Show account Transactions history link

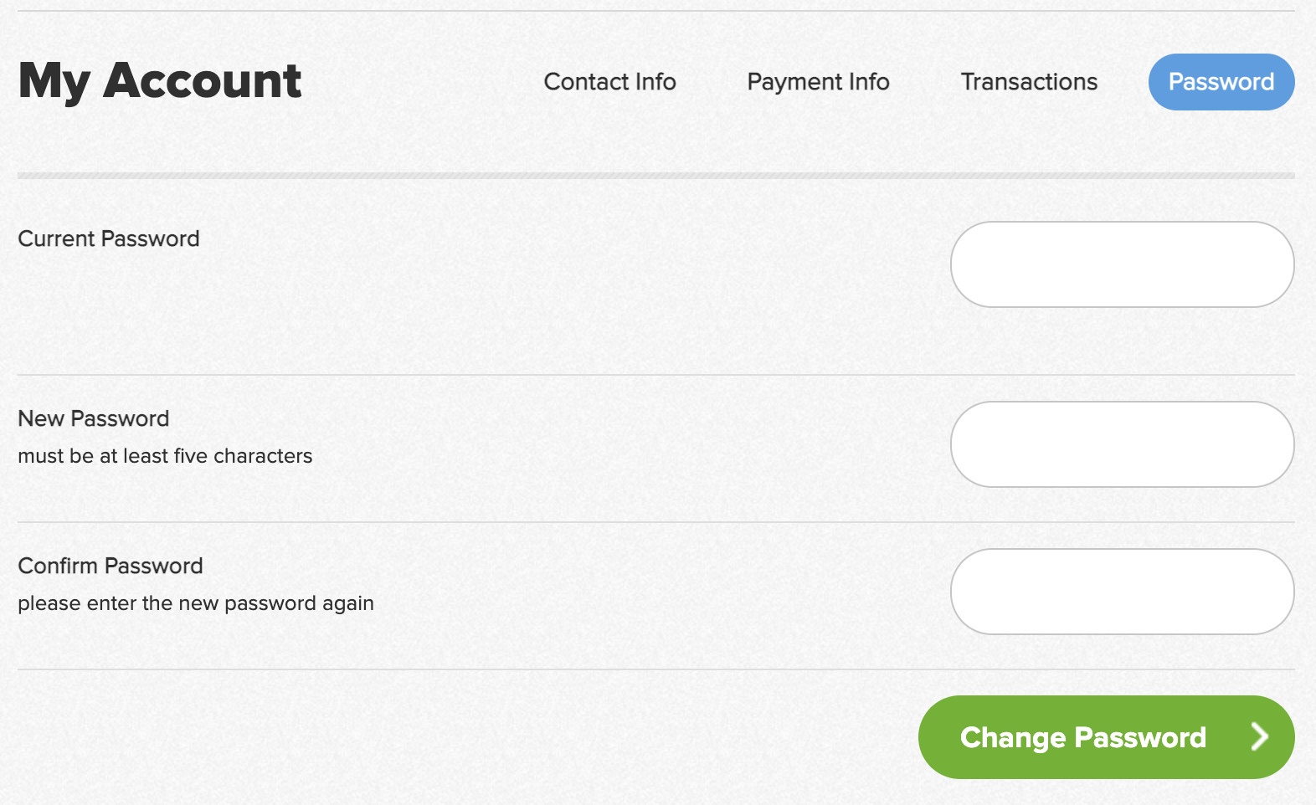pyautogui.click(x=1029, y=82)
